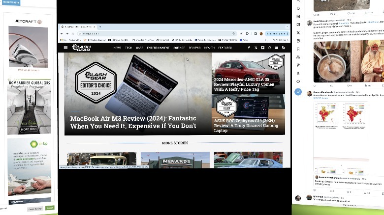The height and width of the screenshot is (215, 384).
Task: Click the Air bp advertisement
Action: (30, 167)
